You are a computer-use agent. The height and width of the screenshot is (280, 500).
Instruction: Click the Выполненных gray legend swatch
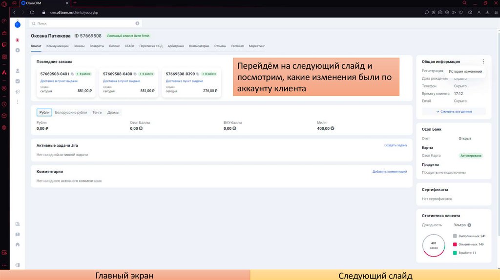pos(455,236)
